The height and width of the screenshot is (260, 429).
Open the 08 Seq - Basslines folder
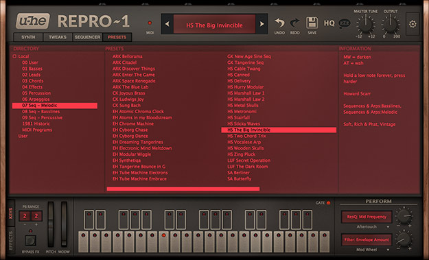tap(40, 112)
